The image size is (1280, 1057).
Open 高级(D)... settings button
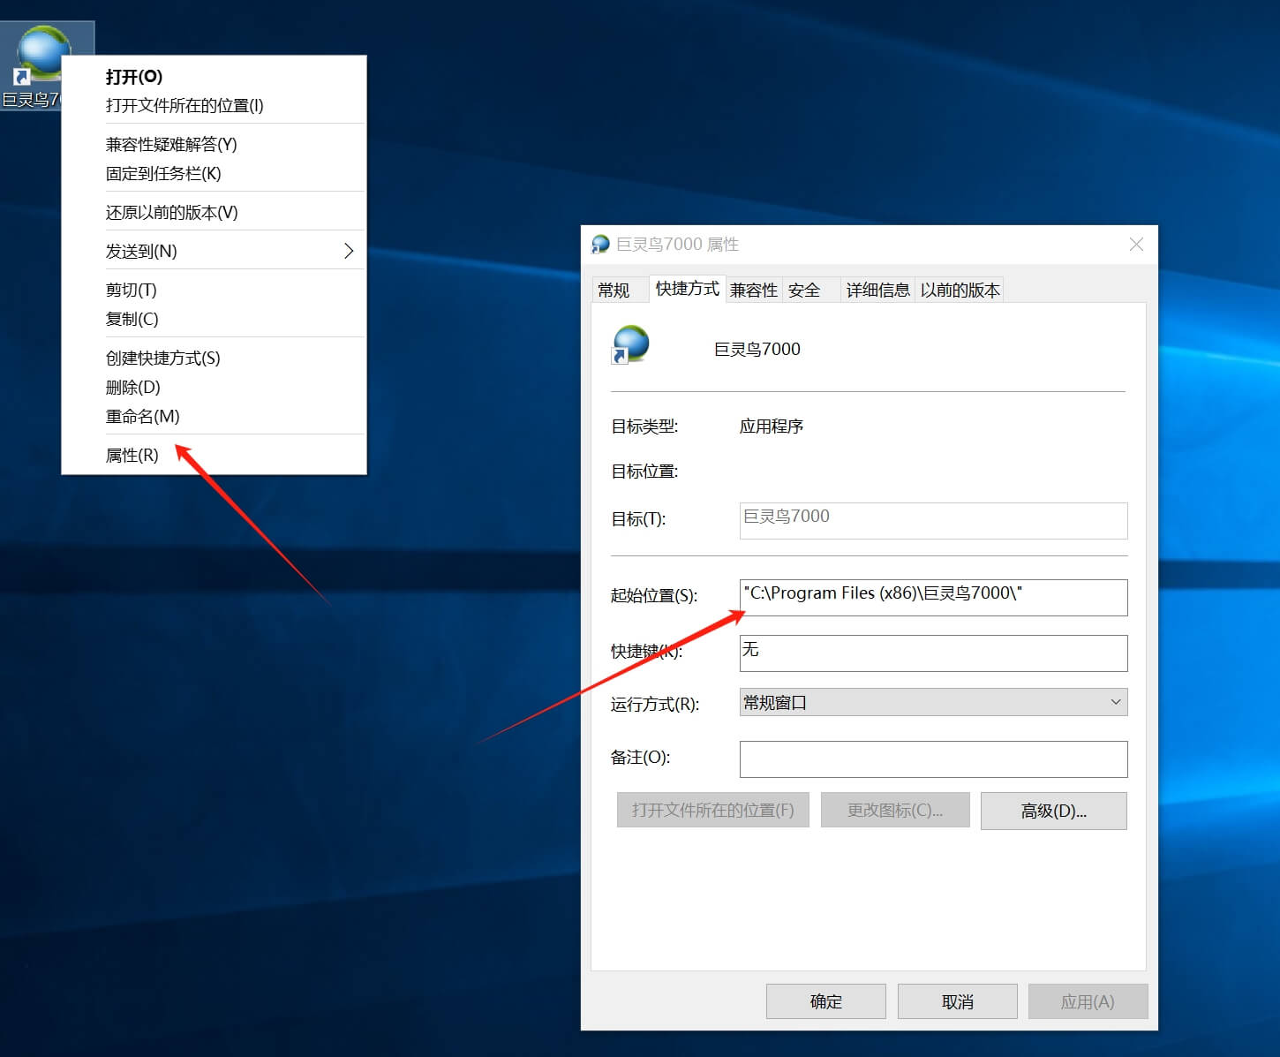[1053, 811]
